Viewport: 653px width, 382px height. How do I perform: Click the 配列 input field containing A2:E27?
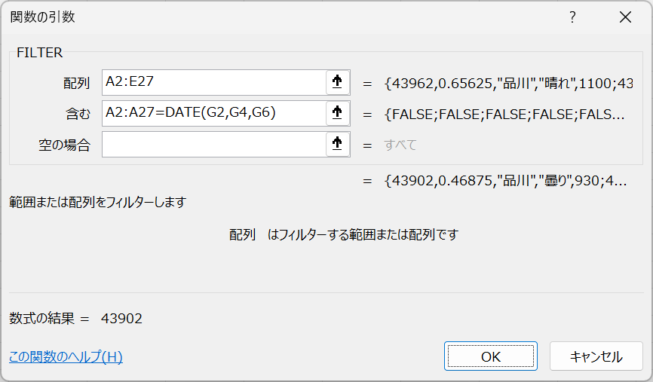coord(213,82)
